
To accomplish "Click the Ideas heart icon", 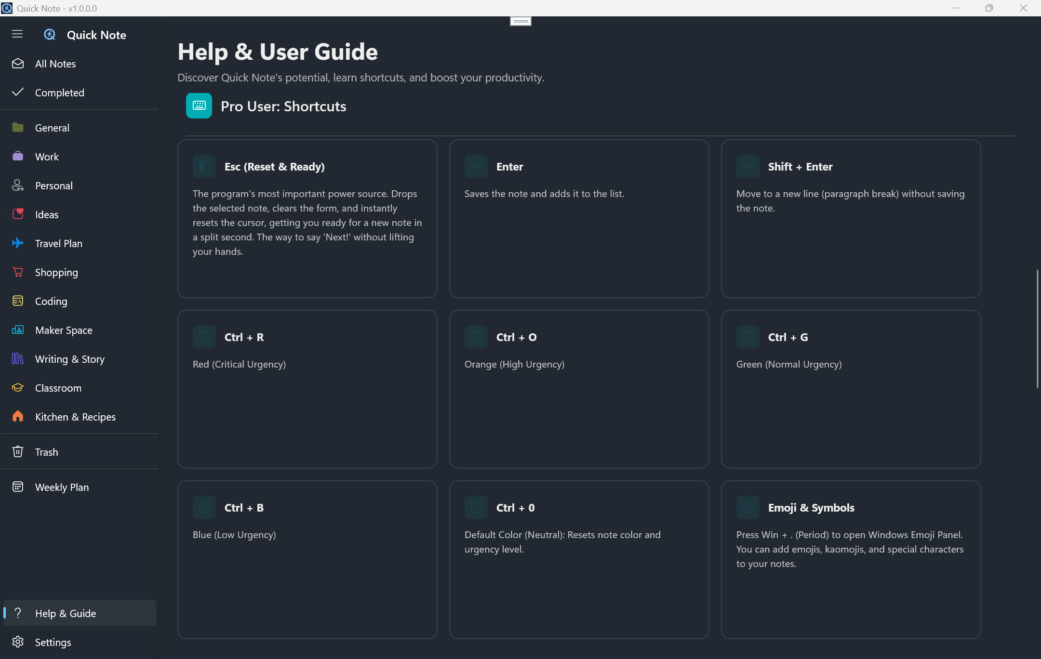I will [x=18, y=214].
